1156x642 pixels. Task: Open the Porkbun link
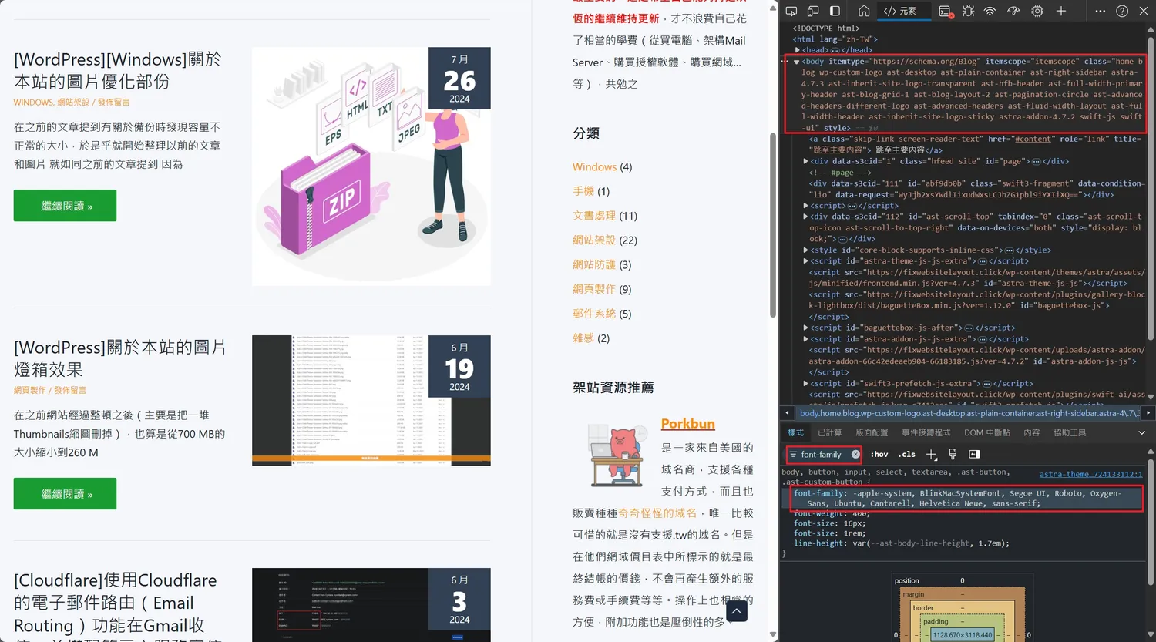(x=687, y=423)
